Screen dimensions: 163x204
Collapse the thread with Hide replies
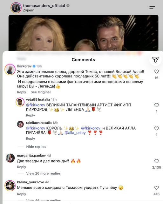(36, 147)
